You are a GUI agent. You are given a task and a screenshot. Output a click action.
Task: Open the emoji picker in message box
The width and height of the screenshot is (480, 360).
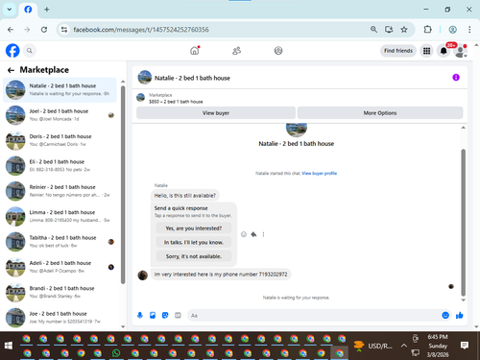click(445, 316)
